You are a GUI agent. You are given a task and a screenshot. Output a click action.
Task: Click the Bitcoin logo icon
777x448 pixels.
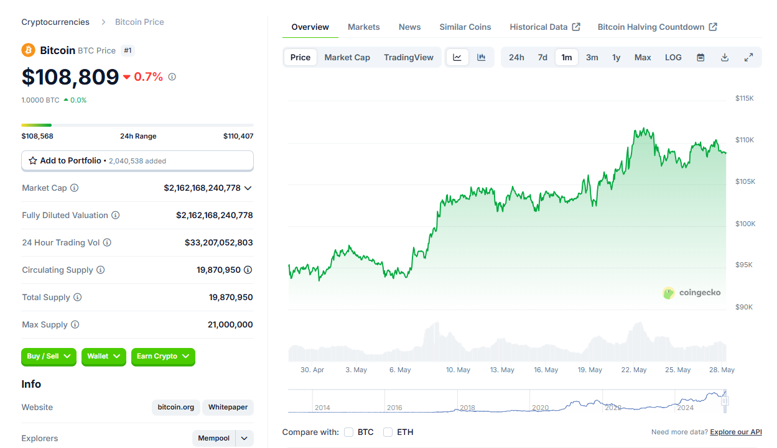(29, 50)
